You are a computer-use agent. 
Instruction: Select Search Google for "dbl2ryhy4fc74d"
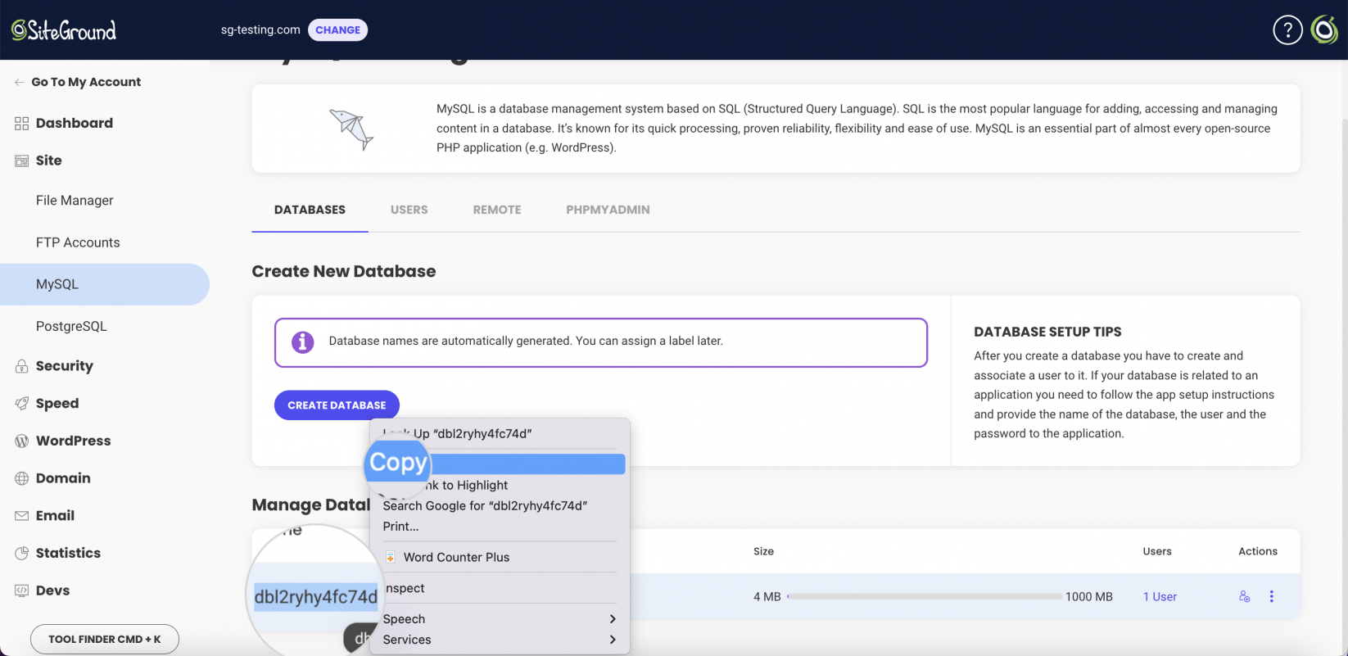pos(500,506)
